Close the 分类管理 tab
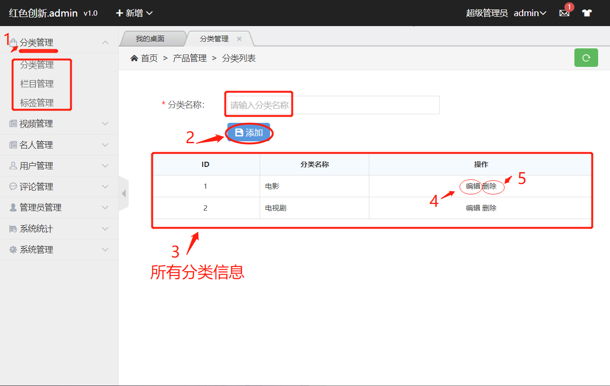 coord(239,39)
